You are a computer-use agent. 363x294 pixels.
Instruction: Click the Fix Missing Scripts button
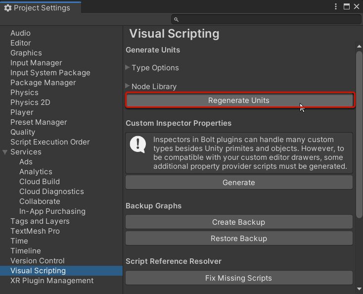239,278
